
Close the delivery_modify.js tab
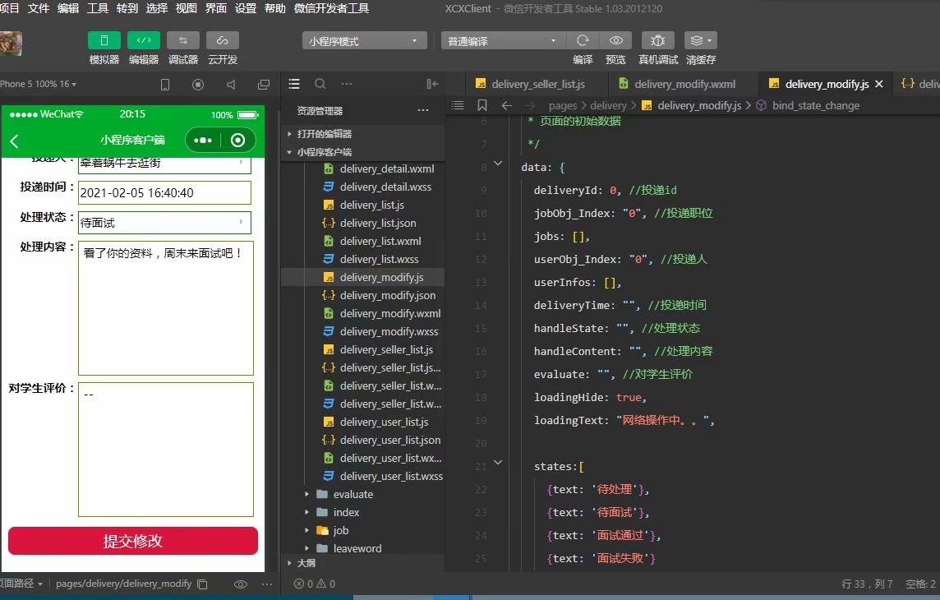[x=879, y=84]
